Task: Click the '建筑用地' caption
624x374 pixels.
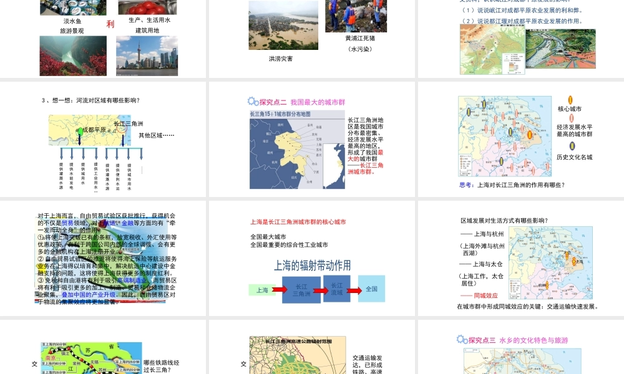Action: coord(147,31)
